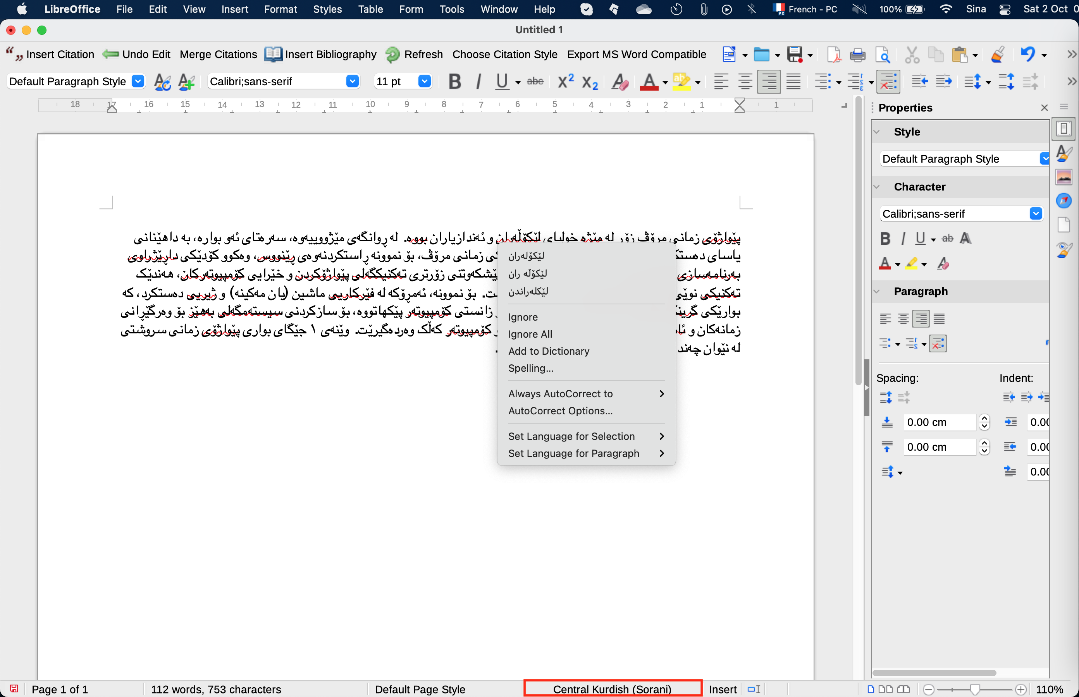Toggle Bold in the main toolbar

454,81
